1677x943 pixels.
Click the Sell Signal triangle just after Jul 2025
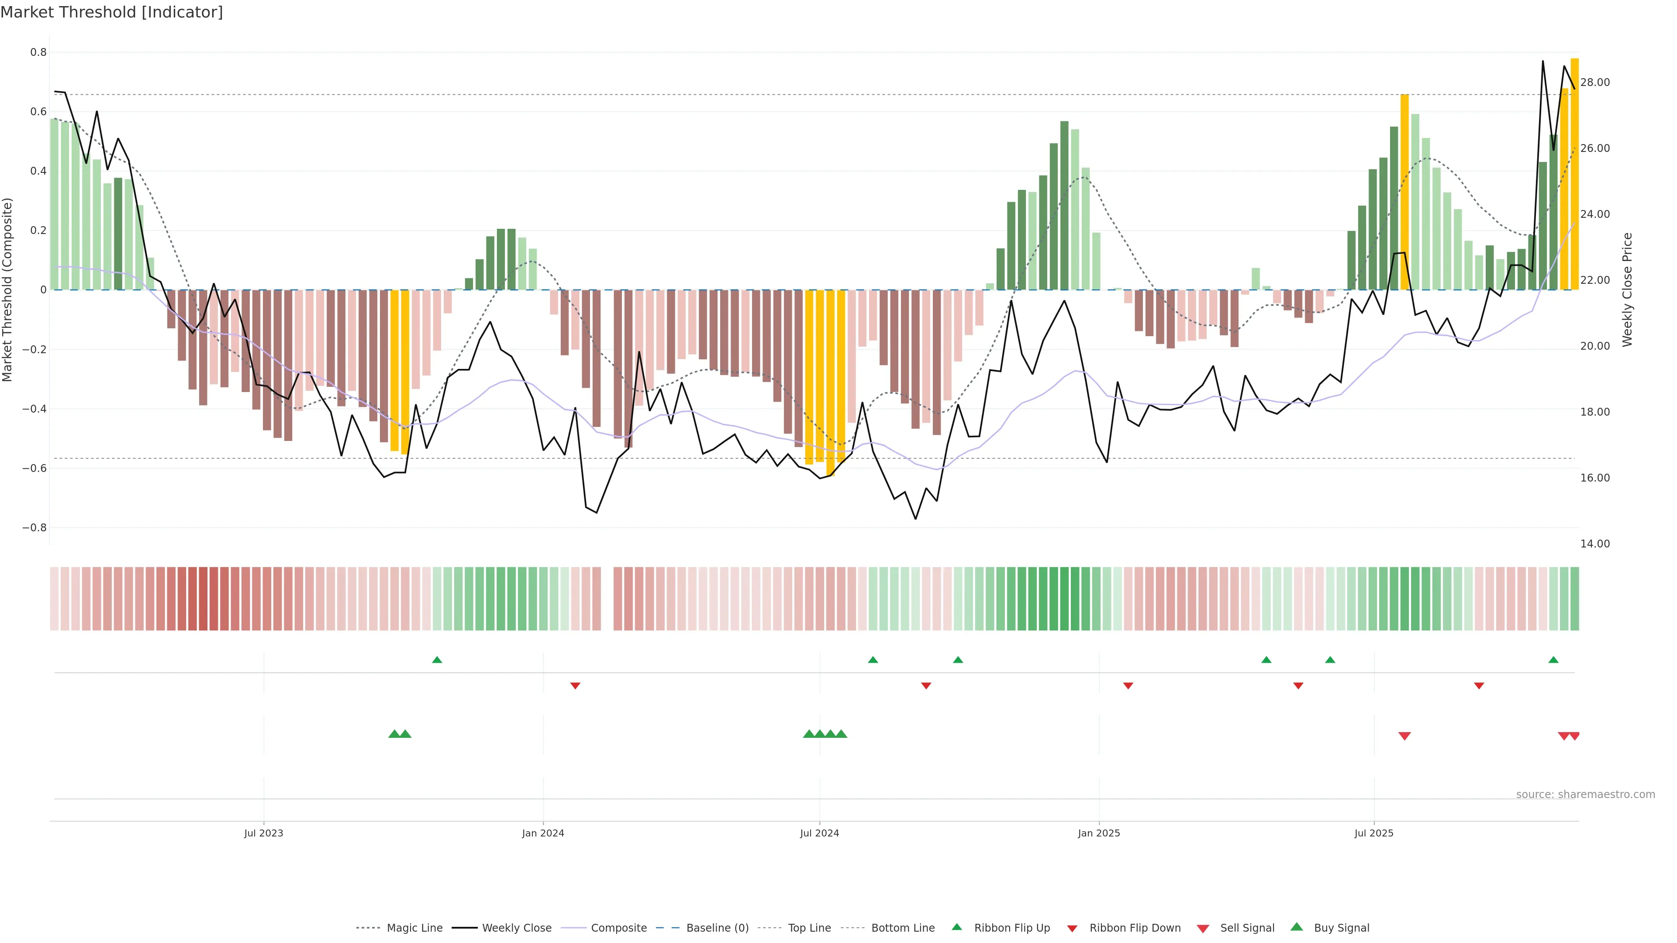point(1404,736)
